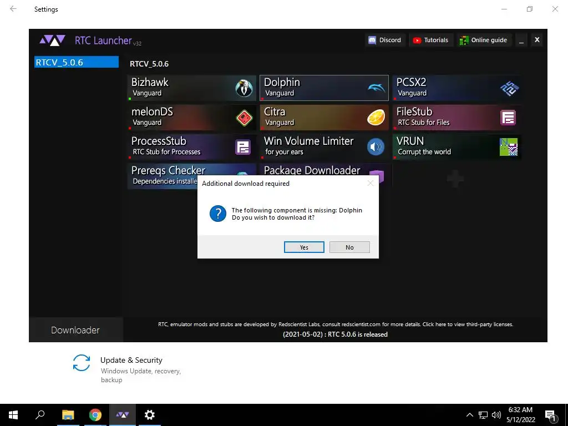Select the melonDS Vanguard tile
The image size is (568, 426).
[x=192, y=118]
